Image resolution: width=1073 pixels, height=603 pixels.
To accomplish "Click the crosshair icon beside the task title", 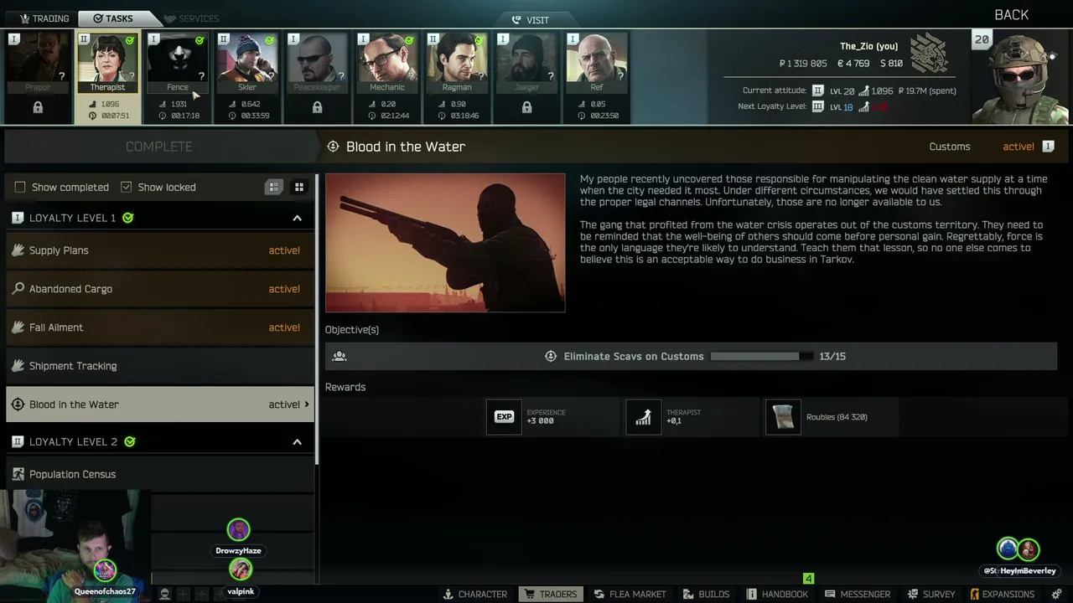I will coord(333,147).
